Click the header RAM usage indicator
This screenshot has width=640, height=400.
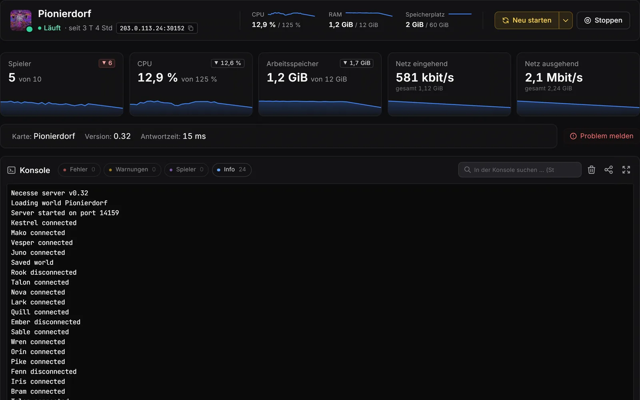360,20
